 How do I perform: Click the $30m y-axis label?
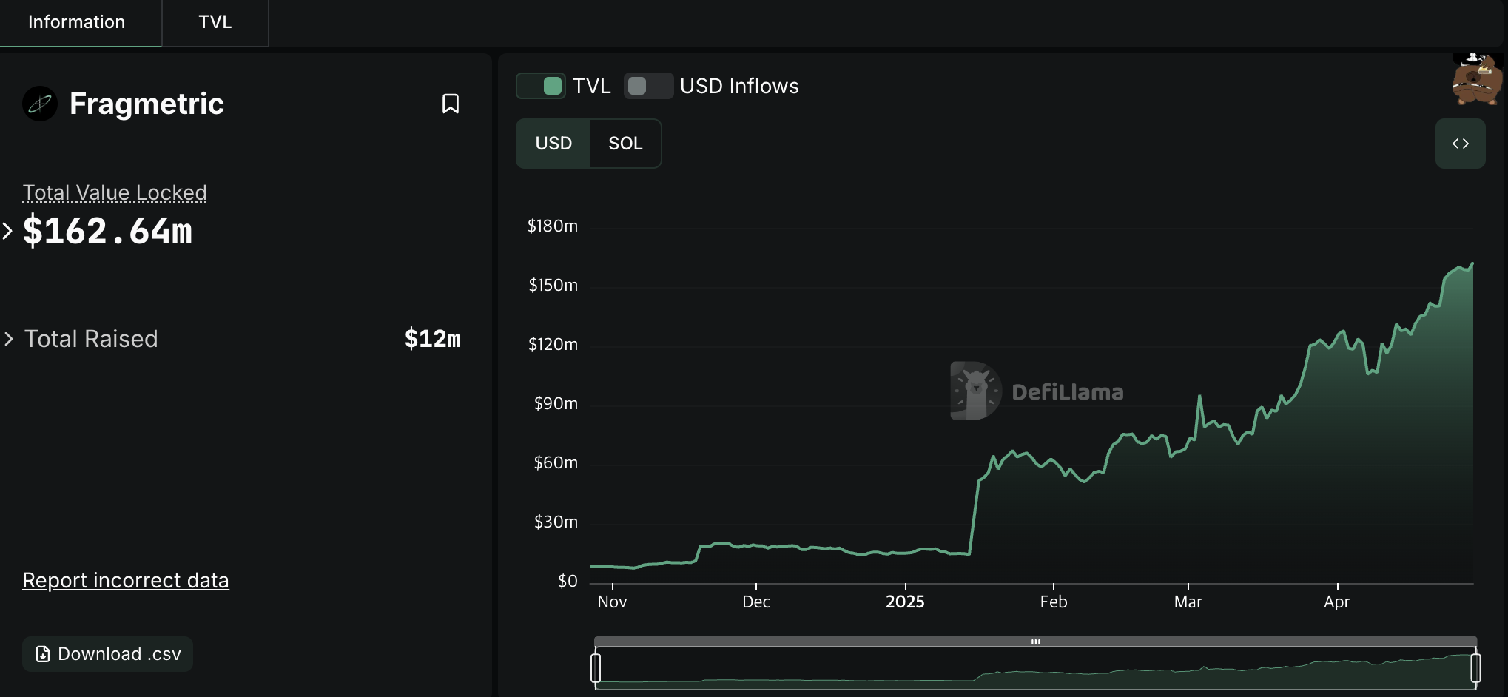point(556,522)
